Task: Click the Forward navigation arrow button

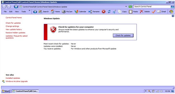Action: click(9, 7)
